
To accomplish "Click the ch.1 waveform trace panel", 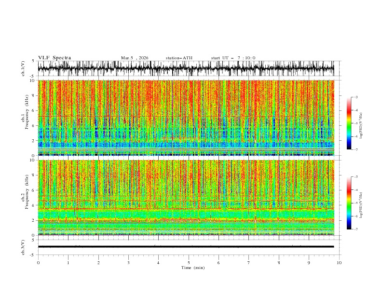I will pos(186,68).
